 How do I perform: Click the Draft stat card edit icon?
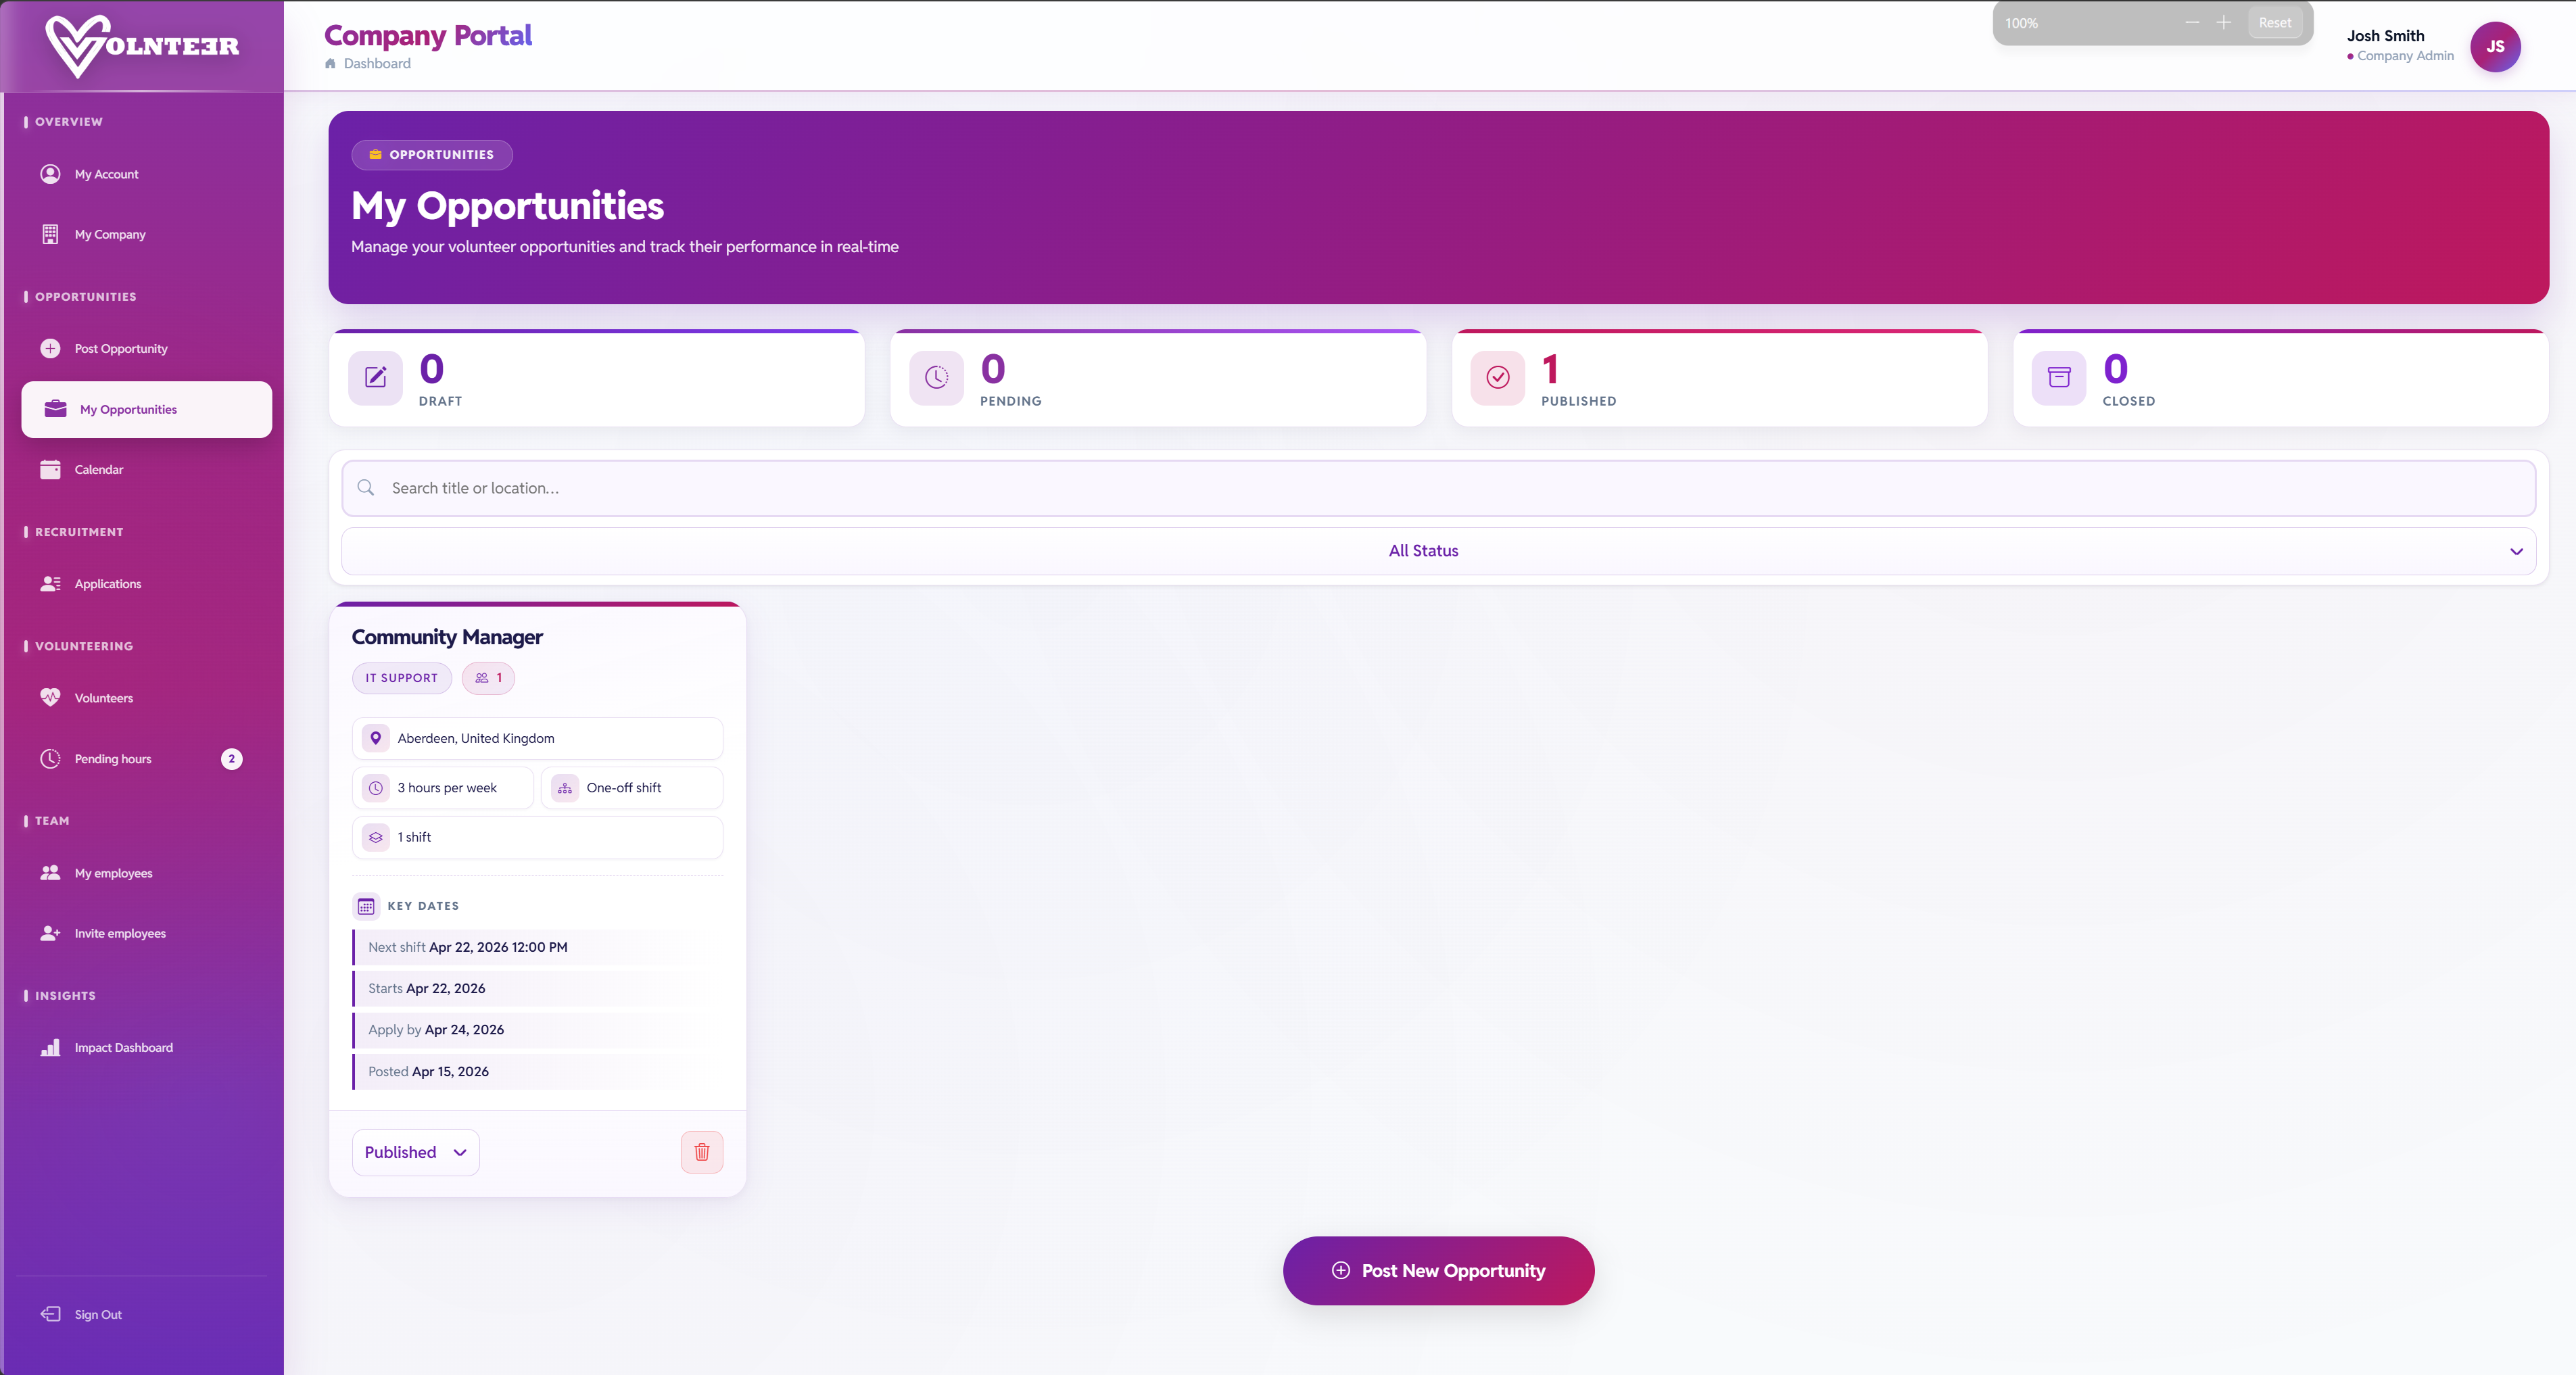(376, 378)
